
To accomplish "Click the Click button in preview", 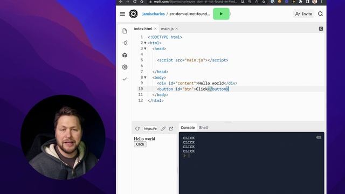I will click(140, 144).
